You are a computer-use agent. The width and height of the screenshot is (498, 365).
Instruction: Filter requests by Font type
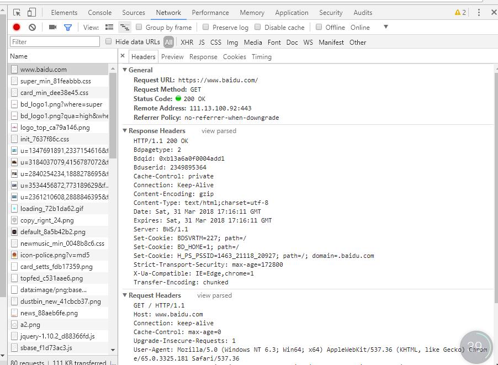(274, 43)
